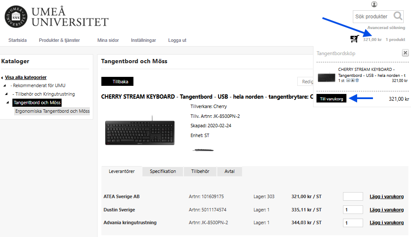Switch to the Specifikation tab
The image size is (411, 237).
[163, 171]
